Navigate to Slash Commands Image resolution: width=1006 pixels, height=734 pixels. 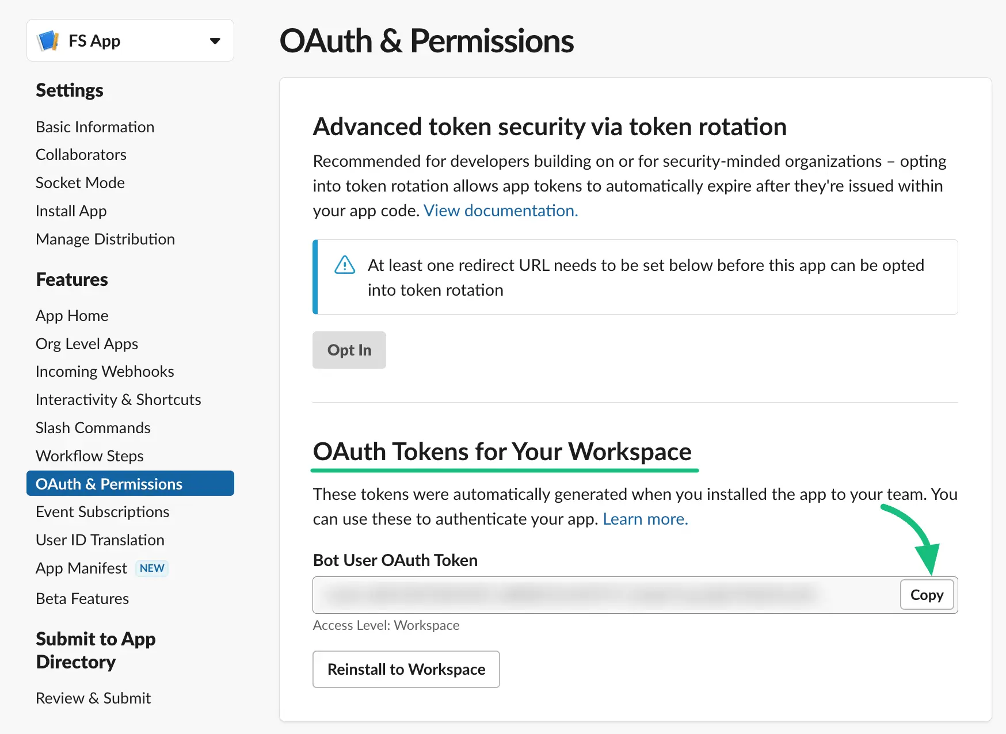[x=93, y=427]
